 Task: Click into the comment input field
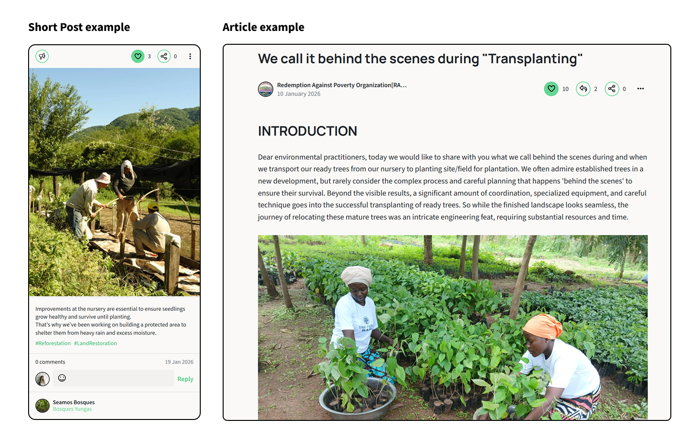(113, 378)
